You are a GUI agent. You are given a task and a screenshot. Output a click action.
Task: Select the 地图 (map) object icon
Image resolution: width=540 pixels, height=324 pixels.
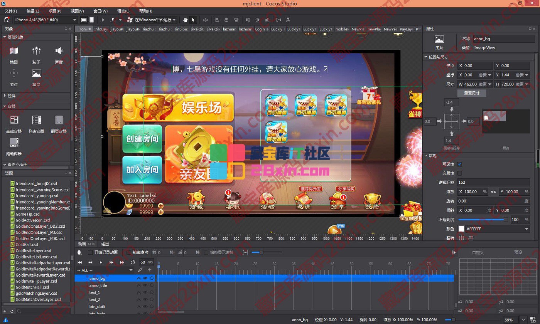pos(14,51)
